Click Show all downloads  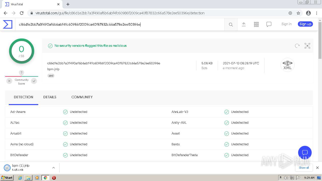pos(304,168)
